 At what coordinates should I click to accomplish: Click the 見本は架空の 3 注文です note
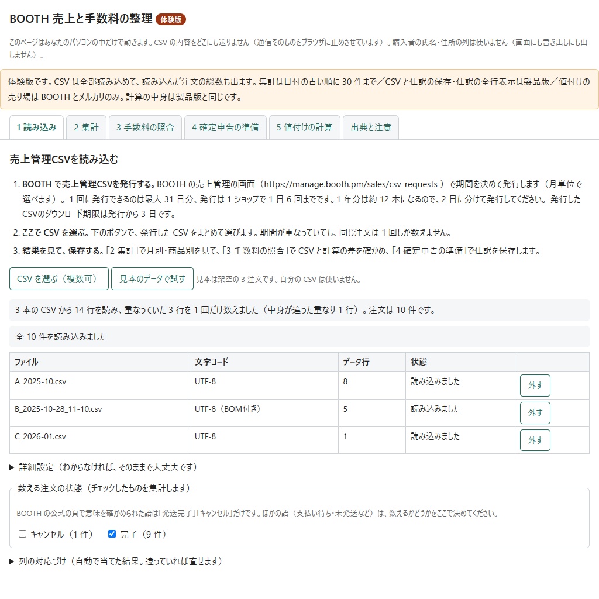click(278, 279)
